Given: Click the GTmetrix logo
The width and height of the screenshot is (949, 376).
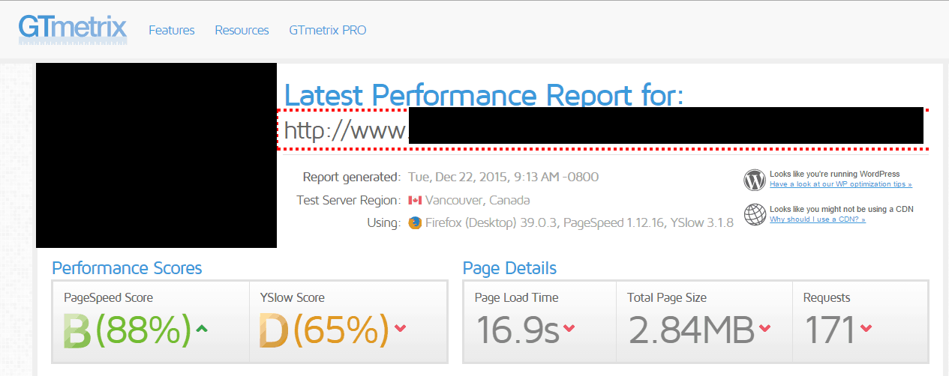Looking at the screenshot, I should [x=73, y=28].
